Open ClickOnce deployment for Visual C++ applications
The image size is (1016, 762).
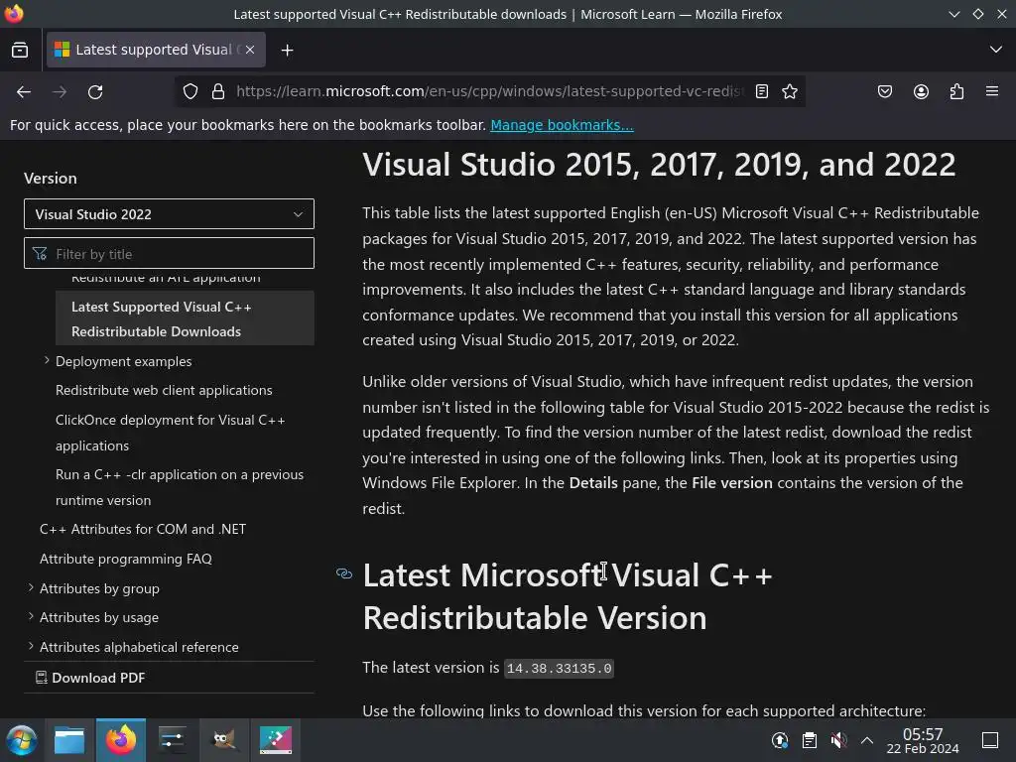[x=171, y=433]
